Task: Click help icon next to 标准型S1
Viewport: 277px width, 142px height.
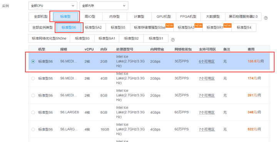Action: coord(173,40)
